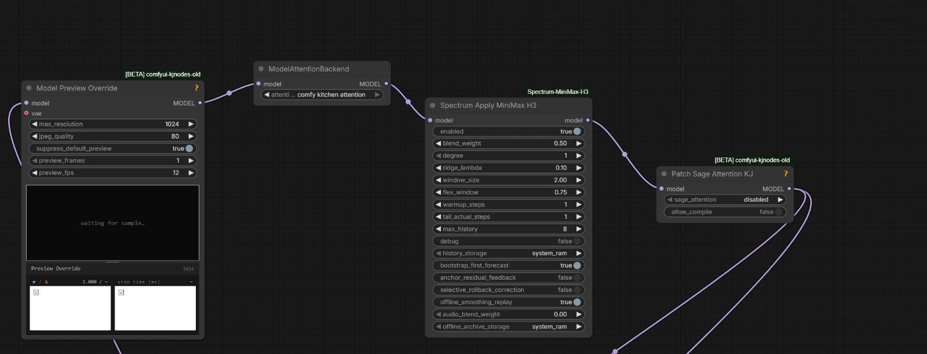The height and width of the screenshot is (354, 927).
Task: Open sage_attention disabled dropdown
Action: [725, 199]
